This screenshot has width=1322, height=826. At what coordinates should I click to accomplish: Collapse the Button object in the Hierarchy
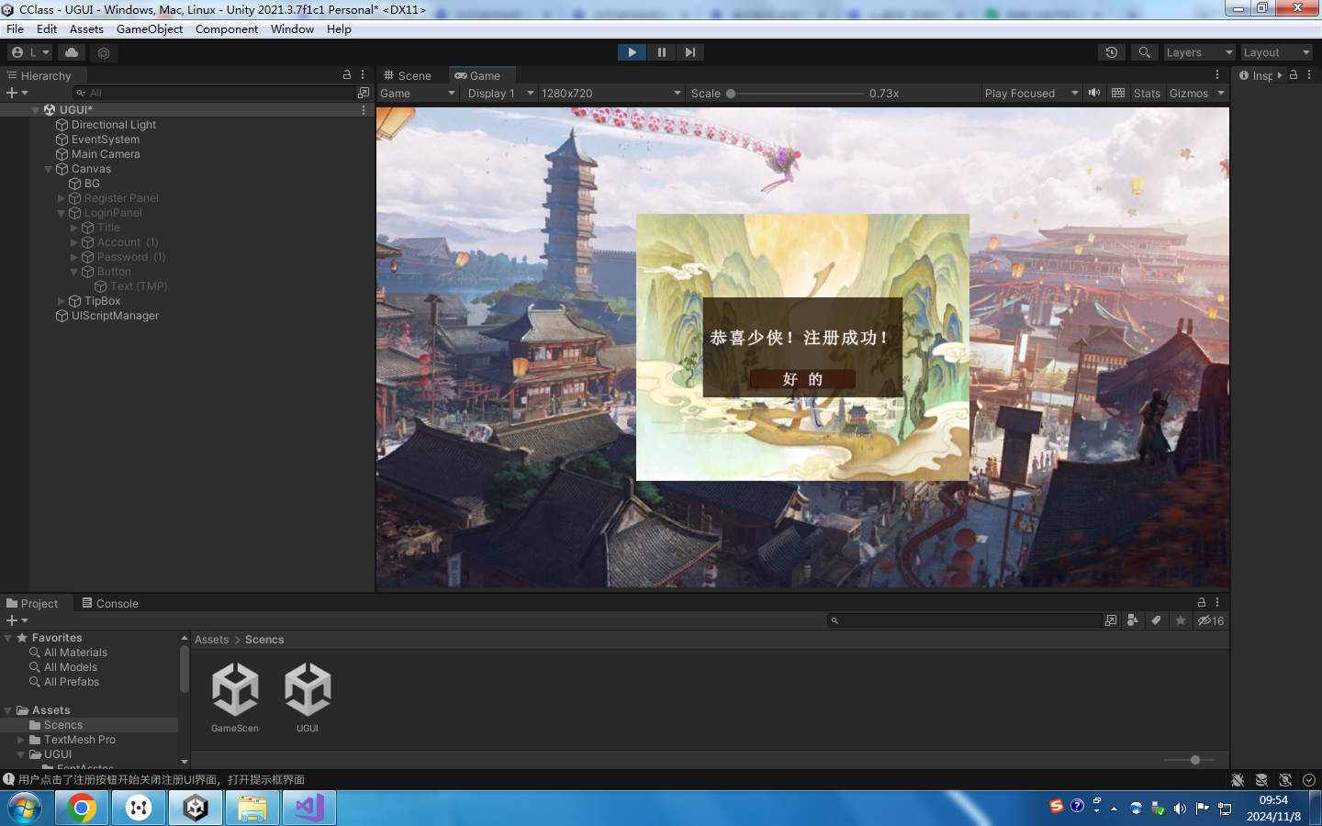[x=74, y=272]
